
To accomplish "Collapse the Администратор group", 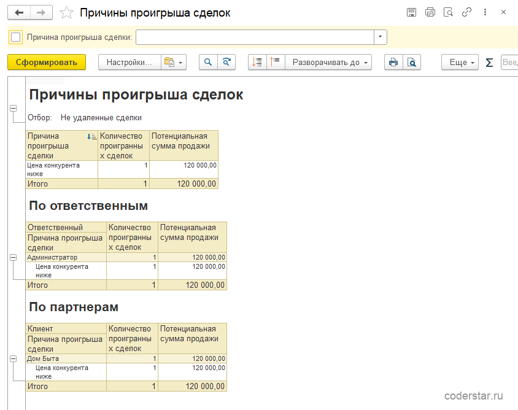I will [x=14, y=257].
